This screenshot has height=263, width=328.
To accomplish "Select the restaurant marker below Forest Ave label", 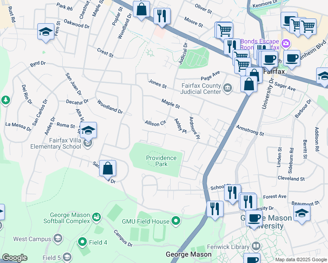I will pyautogui.click(x=248, y=202).
